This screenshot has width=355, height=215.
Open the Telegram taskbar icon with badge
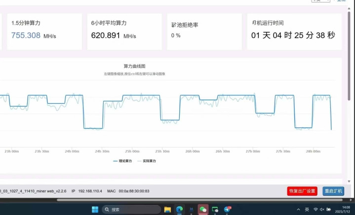227,210
